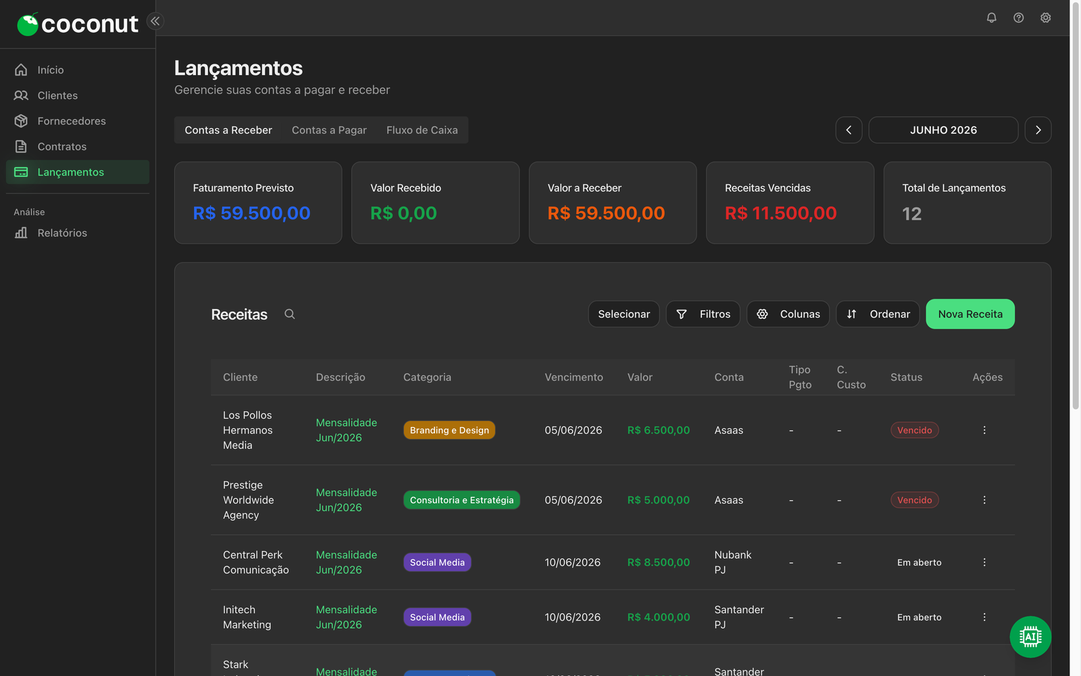The height and width of the screenshot is (676, 1081).
Task: Open the settings gear icon
Action: pos(1045,18)
